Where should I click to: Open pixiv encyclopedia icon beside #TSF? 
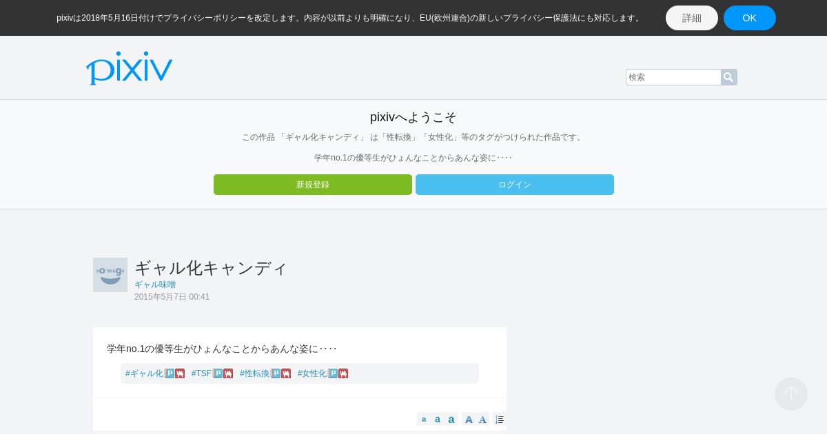218,373
